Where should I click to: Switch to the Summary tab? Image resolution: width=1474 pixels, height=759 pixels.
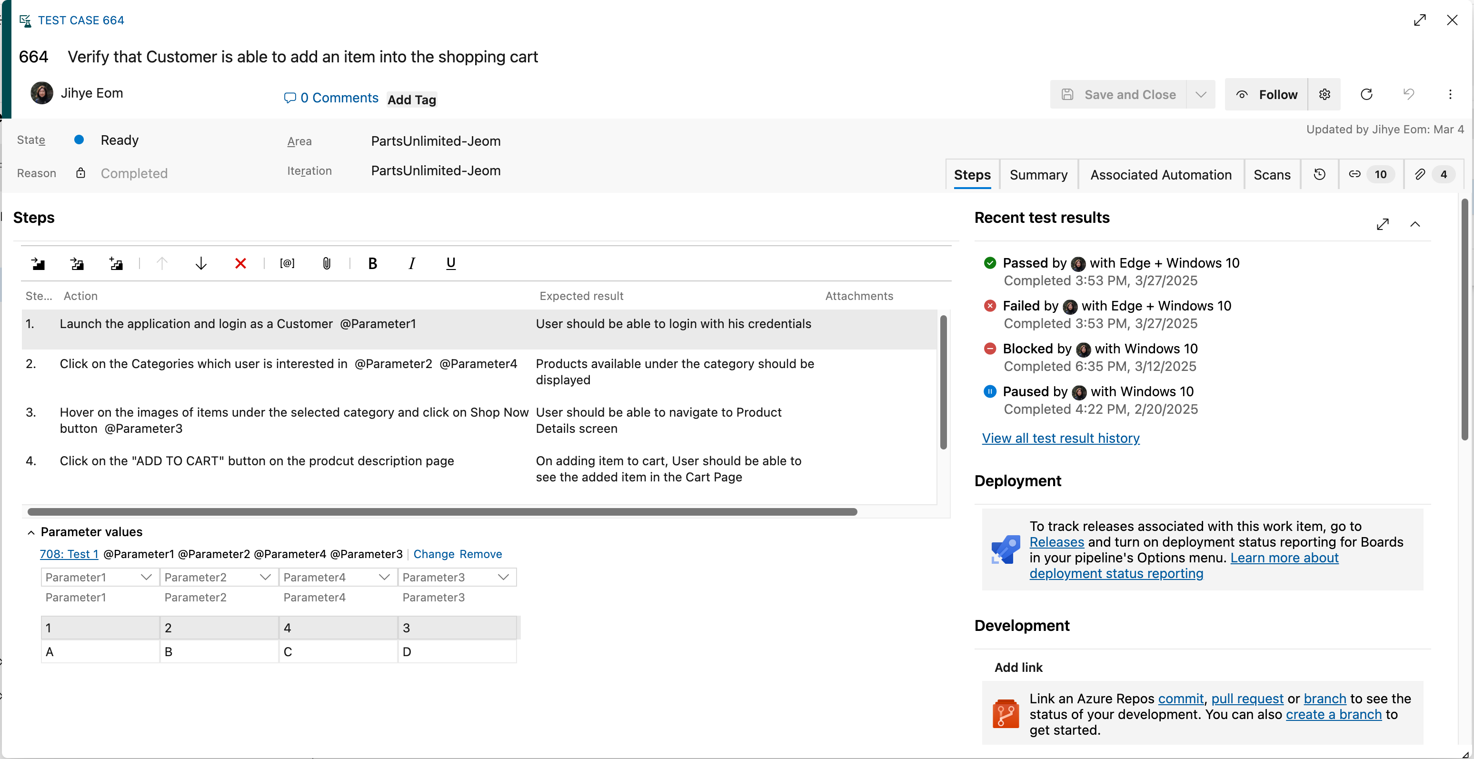[x=1038, y=175]
